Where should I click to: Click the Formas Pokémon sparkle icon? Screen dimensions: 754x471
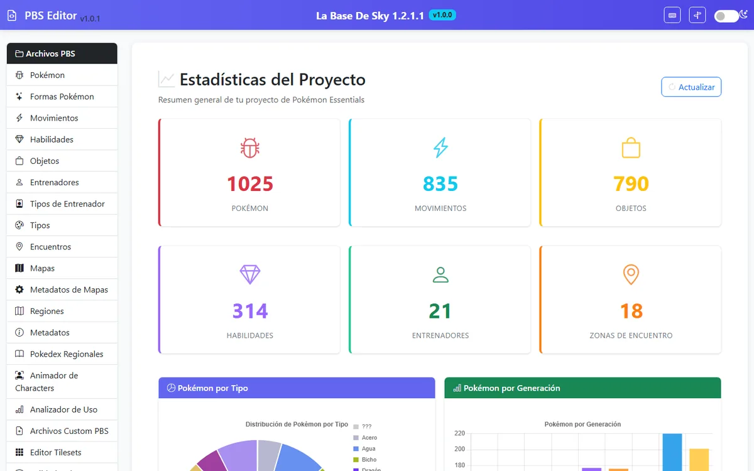19,97
